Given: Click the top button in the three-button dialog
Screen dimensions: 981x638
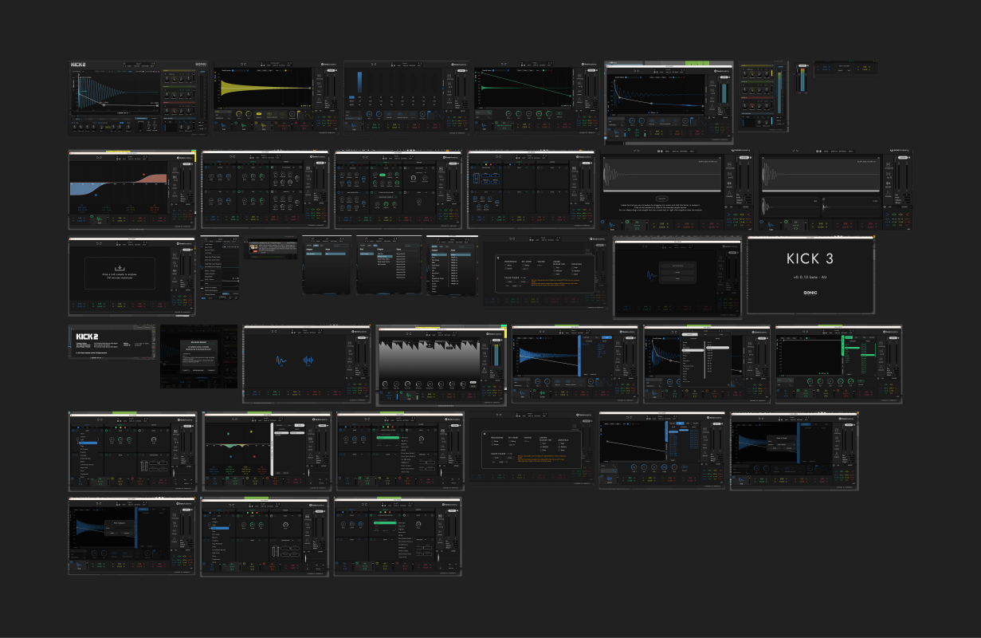Looking at the screenshot, I should click(x=677, y=265).
